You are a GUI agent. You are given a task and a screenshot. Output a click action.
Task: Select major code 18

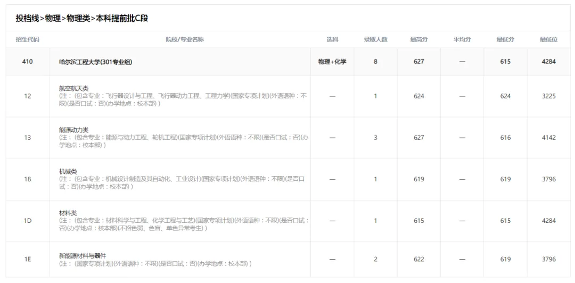click(x=28, y=179)
